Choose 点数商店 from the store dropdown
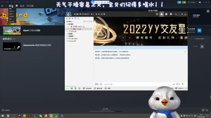 tap(11, 17)
